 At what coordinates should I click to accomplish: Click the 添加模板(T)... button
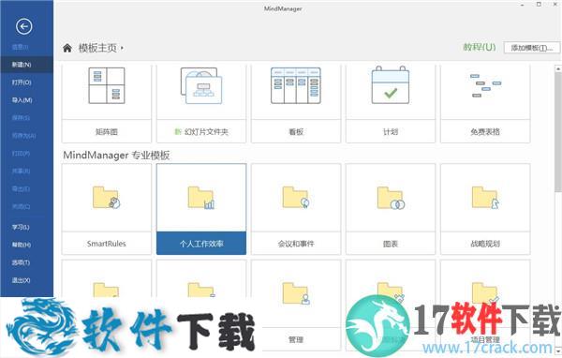pyautogui.click(x=531, y=48)
